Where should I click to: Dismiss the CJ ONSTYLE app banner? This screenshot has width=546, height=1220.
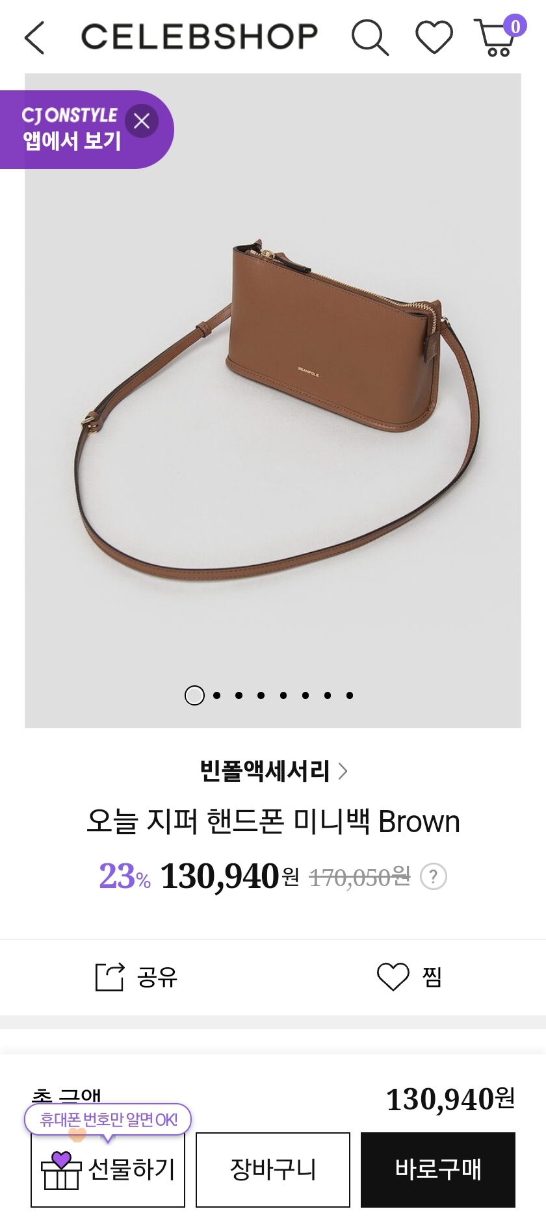click(142, 121)
